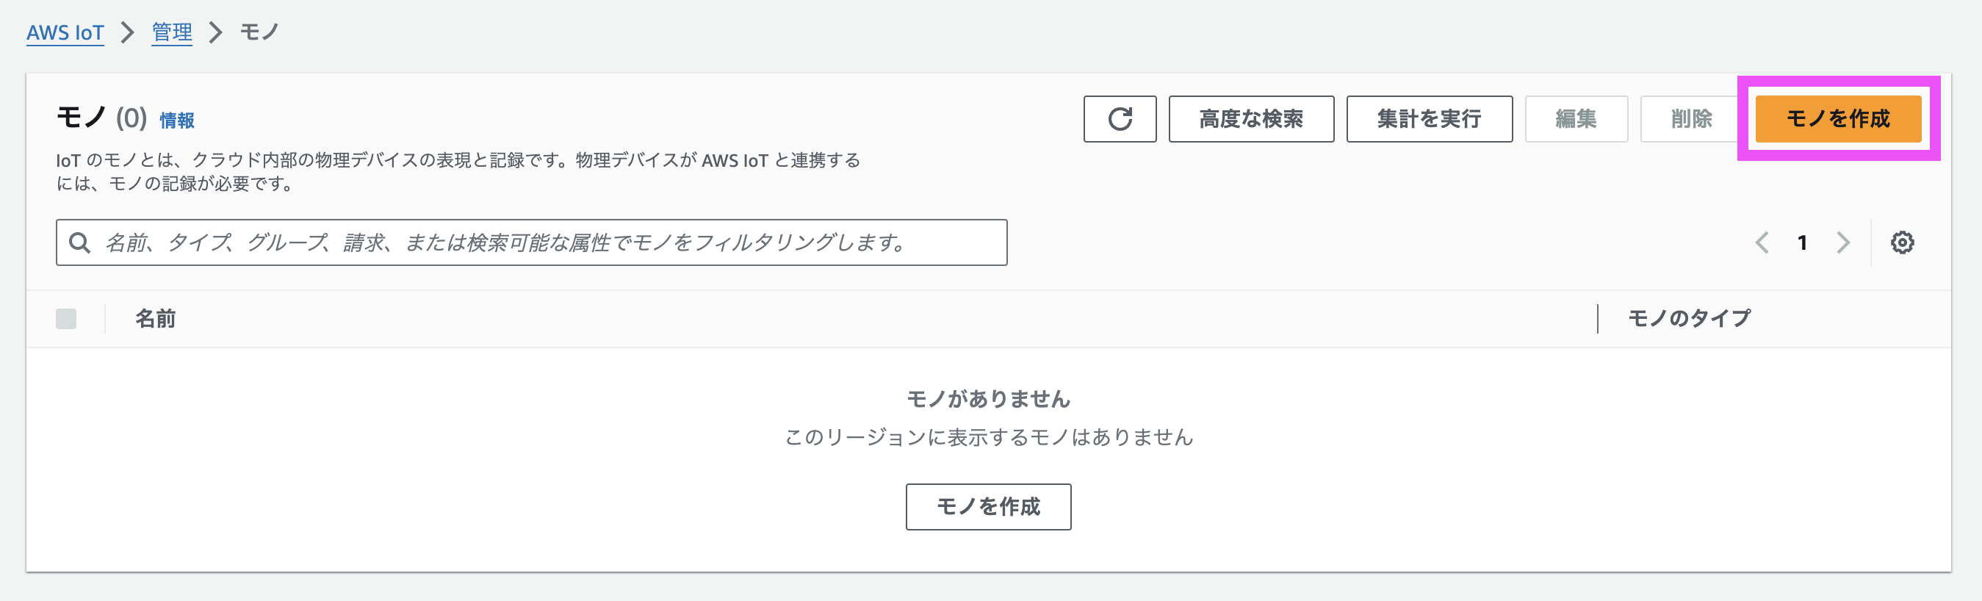This screenshot has width=1982, height=601.
Task: Click the 削除 button
Action: tap(1691, 118)
